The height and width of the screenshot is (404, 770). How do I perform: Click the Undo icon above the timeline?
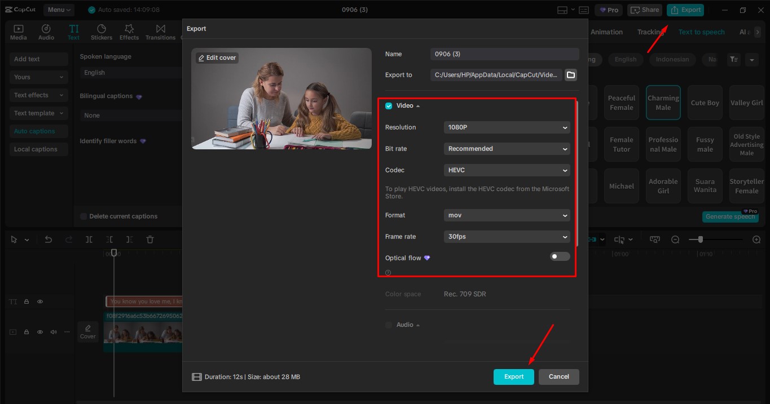click(x=48, y=239)
